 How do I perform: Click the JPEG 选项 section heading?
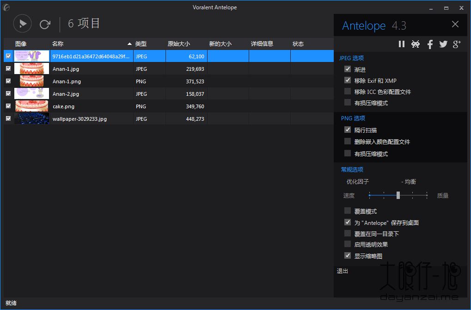(x=351, y=58)
